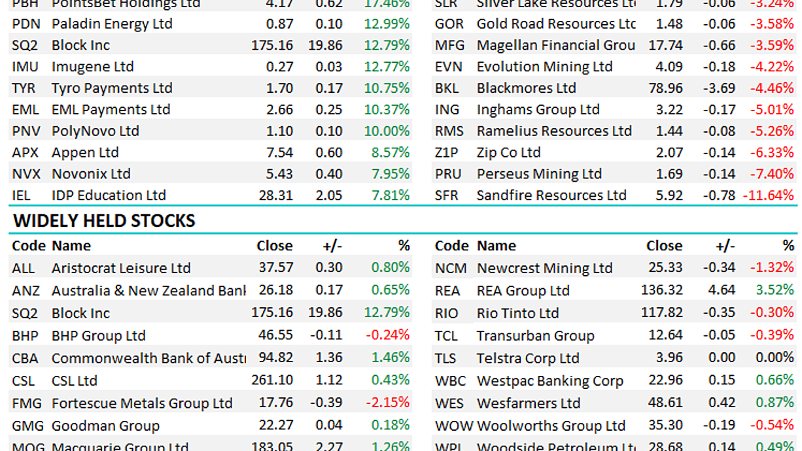Click BHP Group Ltd's -0.24% change
The image size is (802, 451).
point(388,335)
